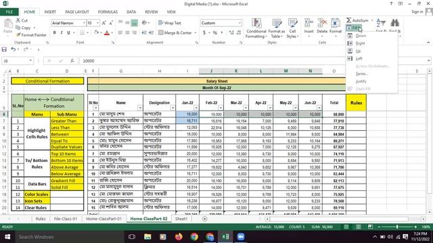The height and width of the screenshot is (243, 433).
Task: Open Conditional Formatting menu
Action: coord(256,28)
